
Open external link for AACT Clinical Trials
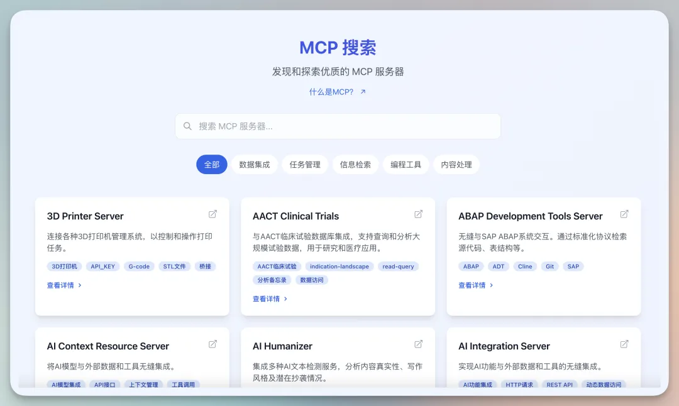tap(418, 214)
